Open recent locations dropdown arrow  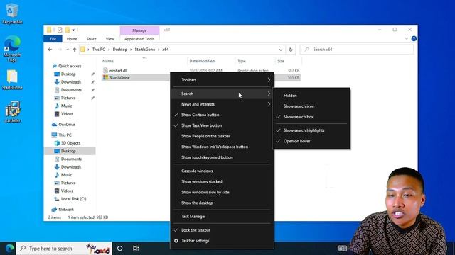click(68, 50)
